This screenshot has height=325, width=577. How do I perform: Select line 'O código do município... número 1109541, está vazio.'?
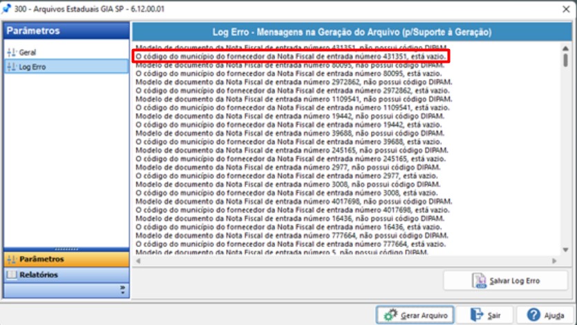[292, 108]
